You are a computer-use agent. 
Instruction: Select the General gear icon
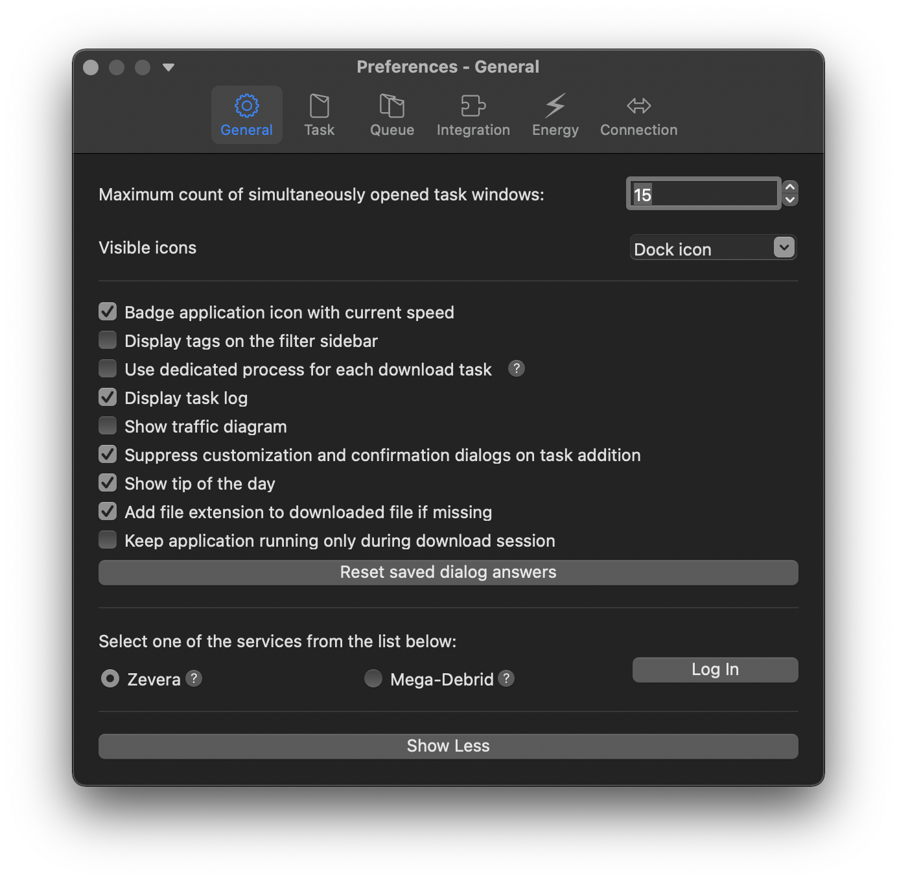[x=246, y=106]
